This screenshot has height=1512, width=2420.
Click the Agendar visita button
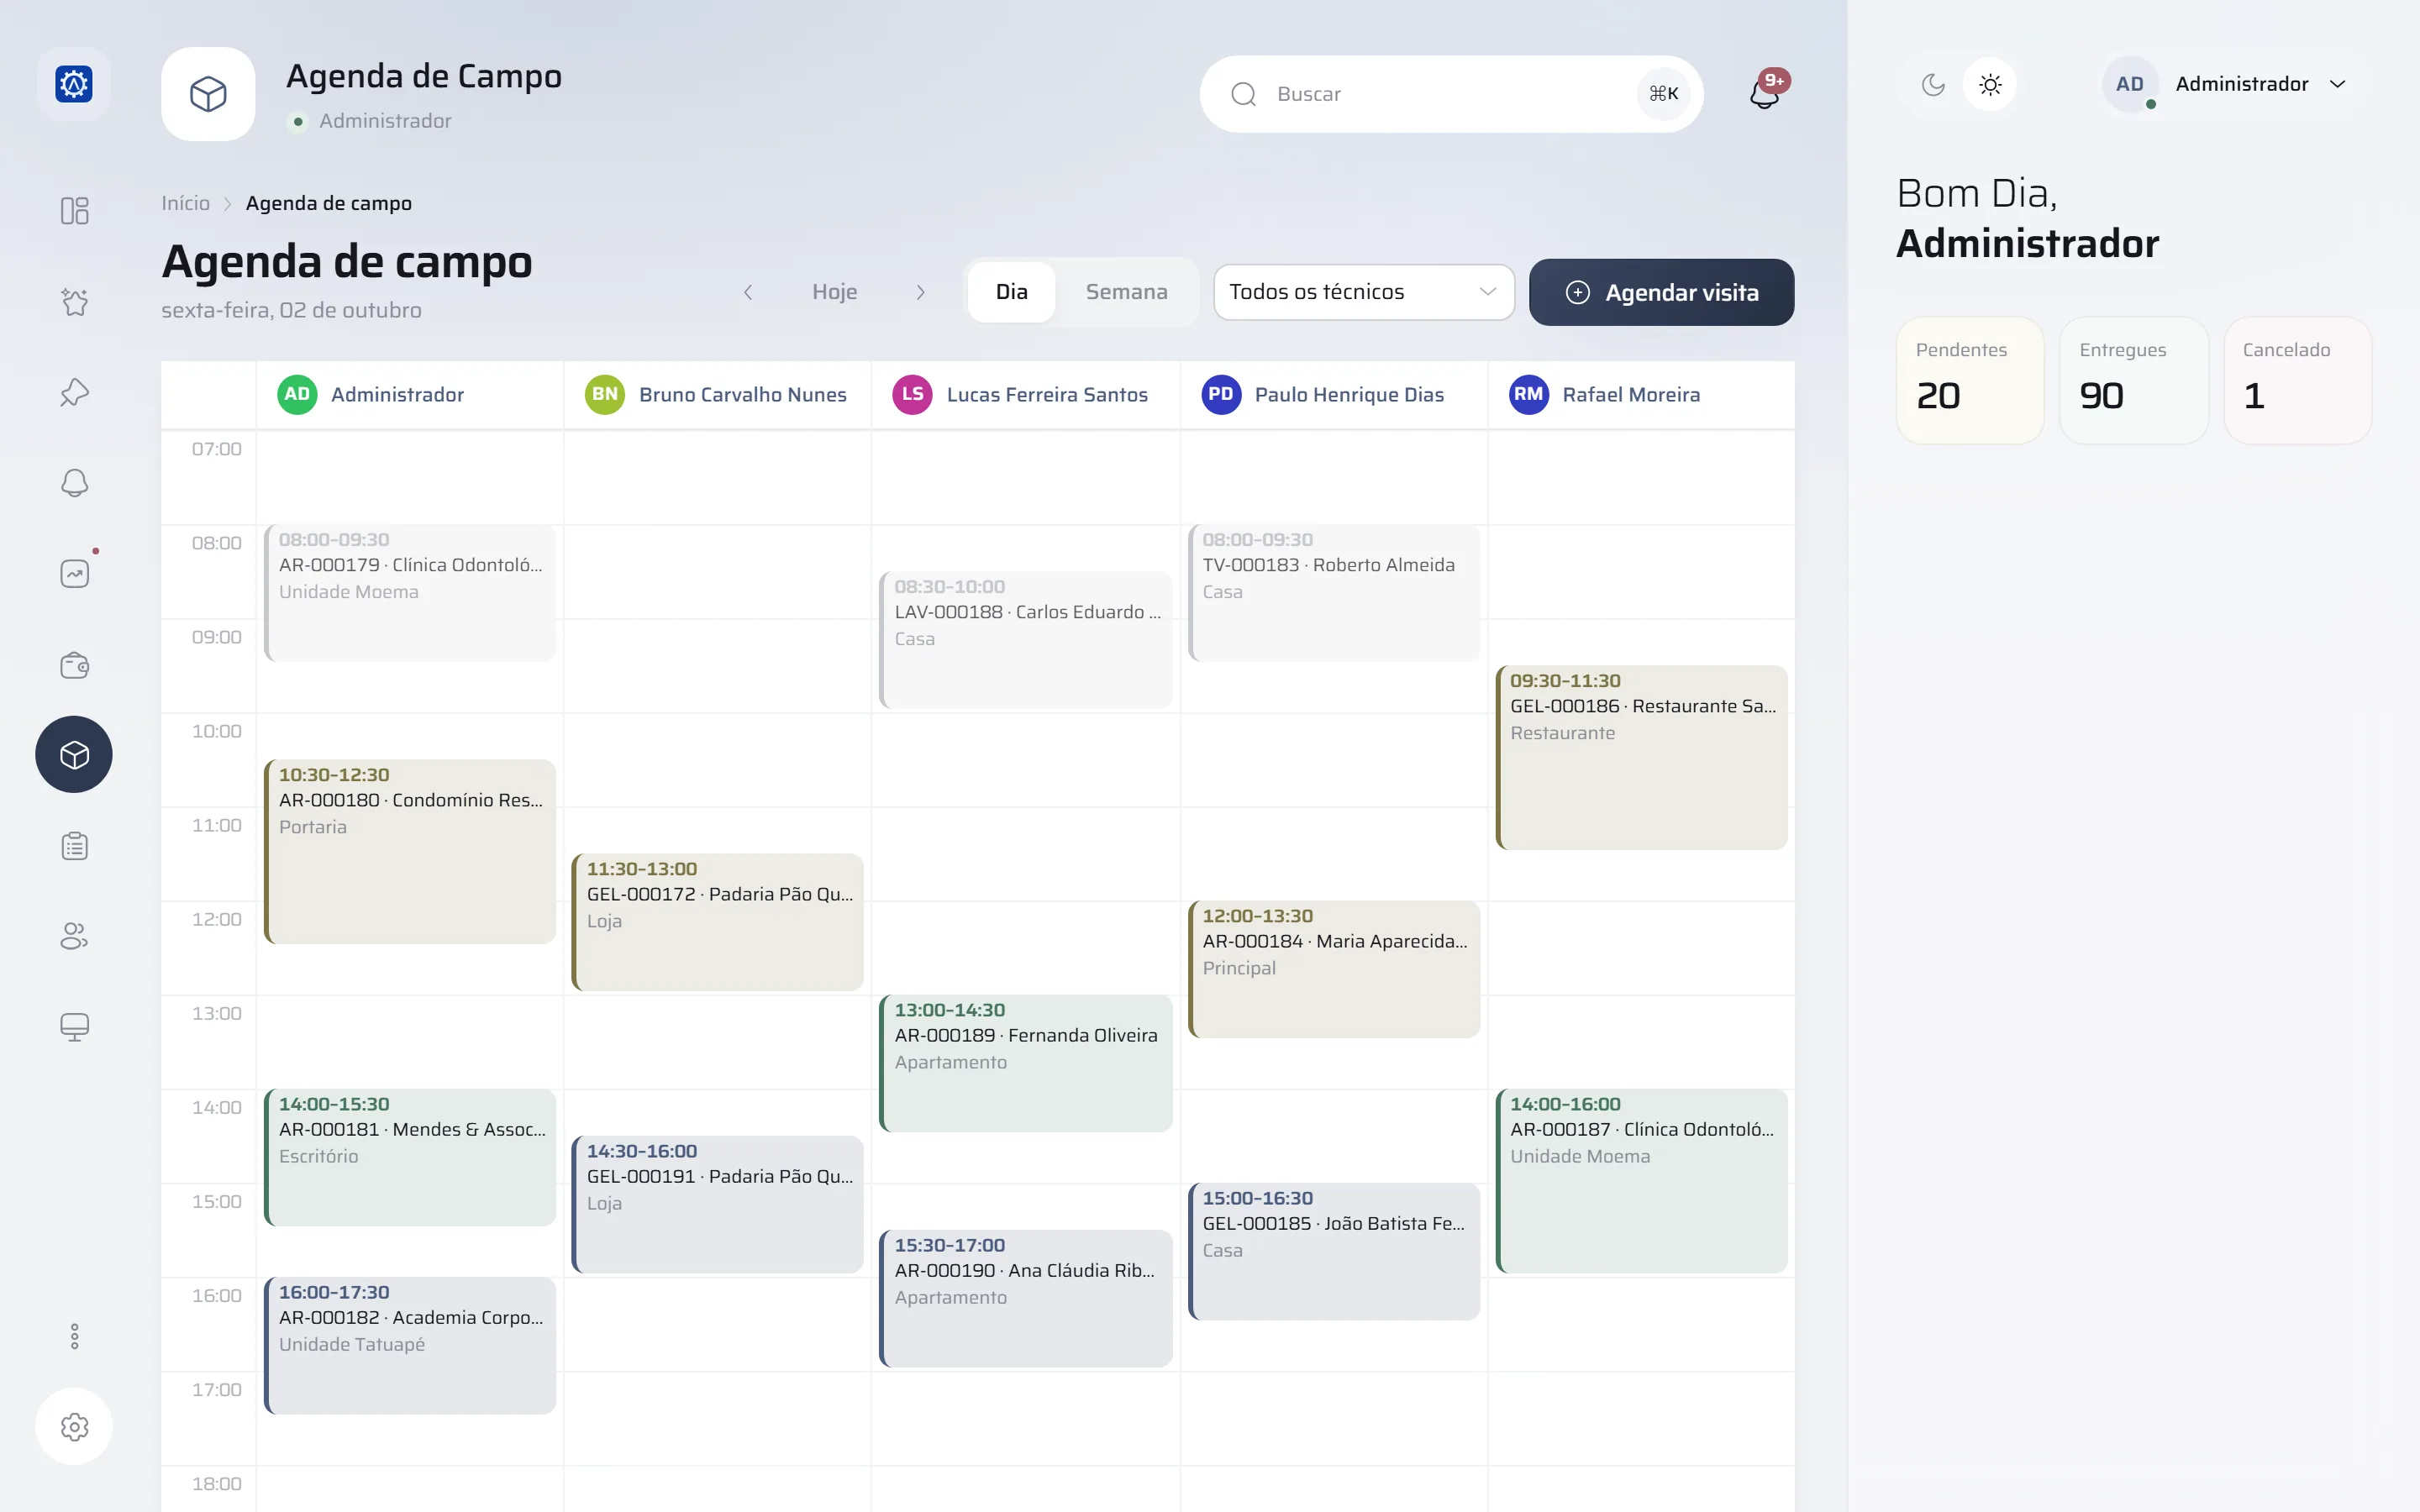[x=1661, y=292]
